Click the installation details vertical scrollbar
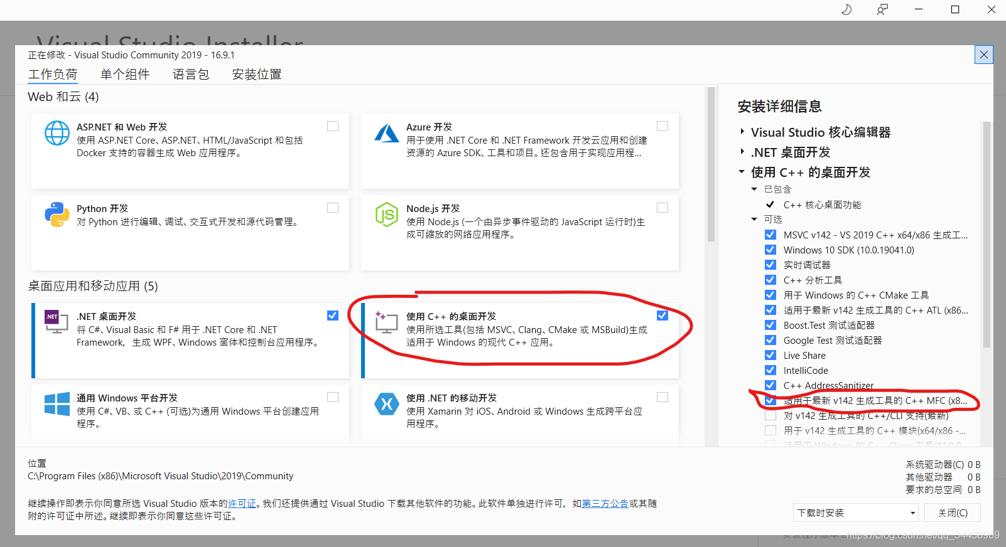 coord(987,235)
